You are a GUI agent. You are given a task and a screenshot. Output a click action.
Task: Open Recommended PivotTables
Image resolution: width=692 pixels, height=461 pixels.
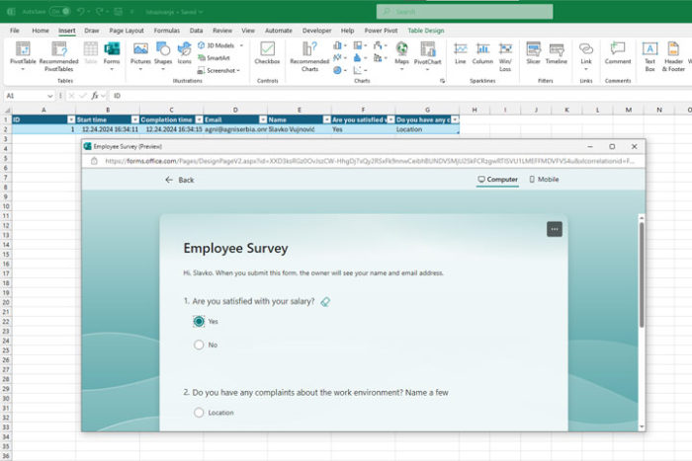58,56
